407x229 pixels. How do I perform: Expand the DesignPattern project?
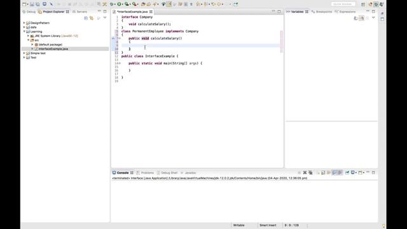click(24, 23)
